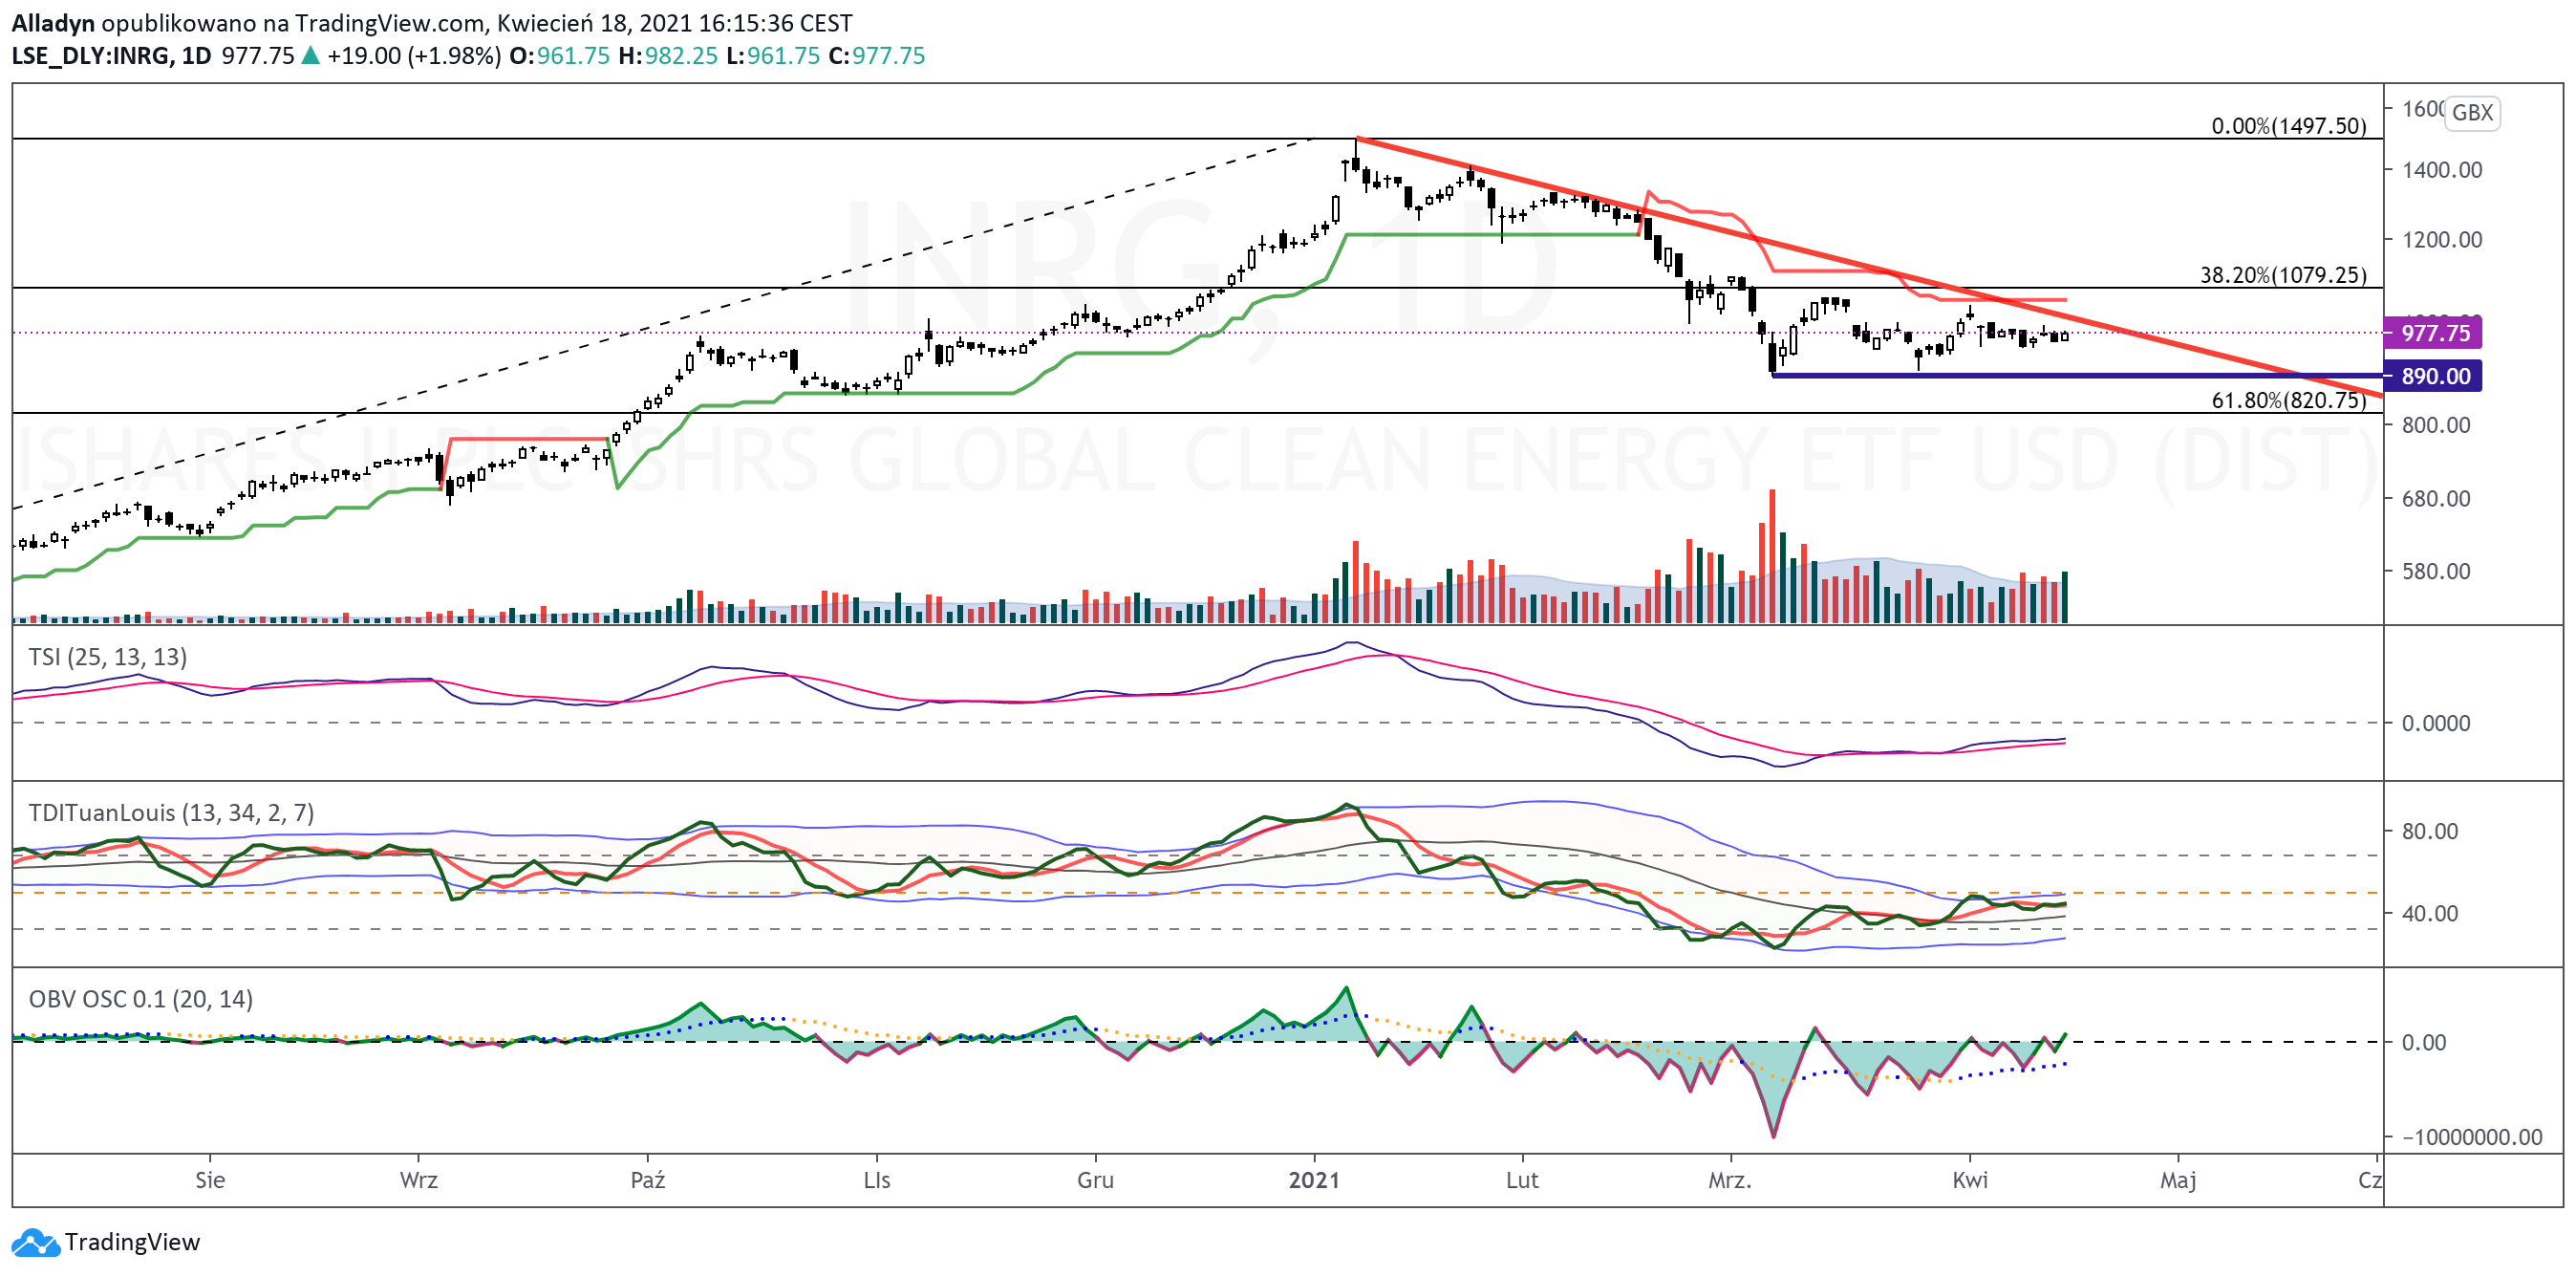This screenshot has width=2576, height=1277.
Task: Click the Sie month label on time axis
Action: tap(210, 1181)
